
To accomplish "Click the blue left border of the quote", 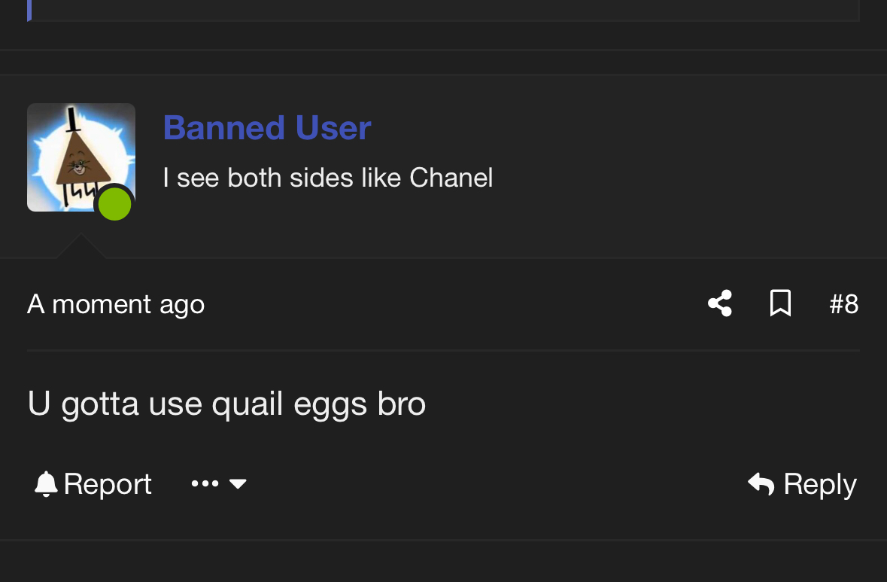I will click(29, 10).
